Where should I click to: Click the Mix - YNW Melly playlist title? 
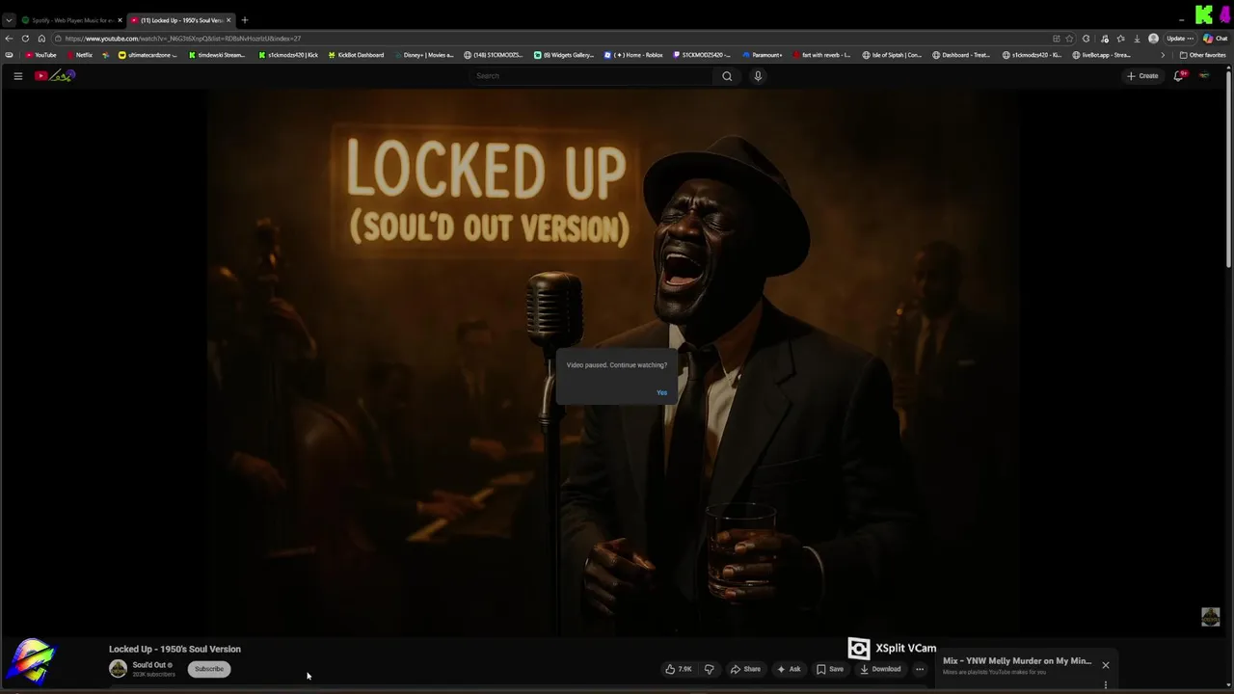[1017, 661]
